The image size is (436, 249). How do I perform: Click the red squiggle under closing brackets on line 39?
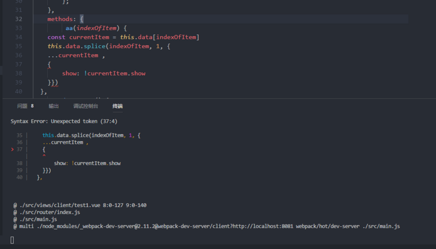click(53, 86)
